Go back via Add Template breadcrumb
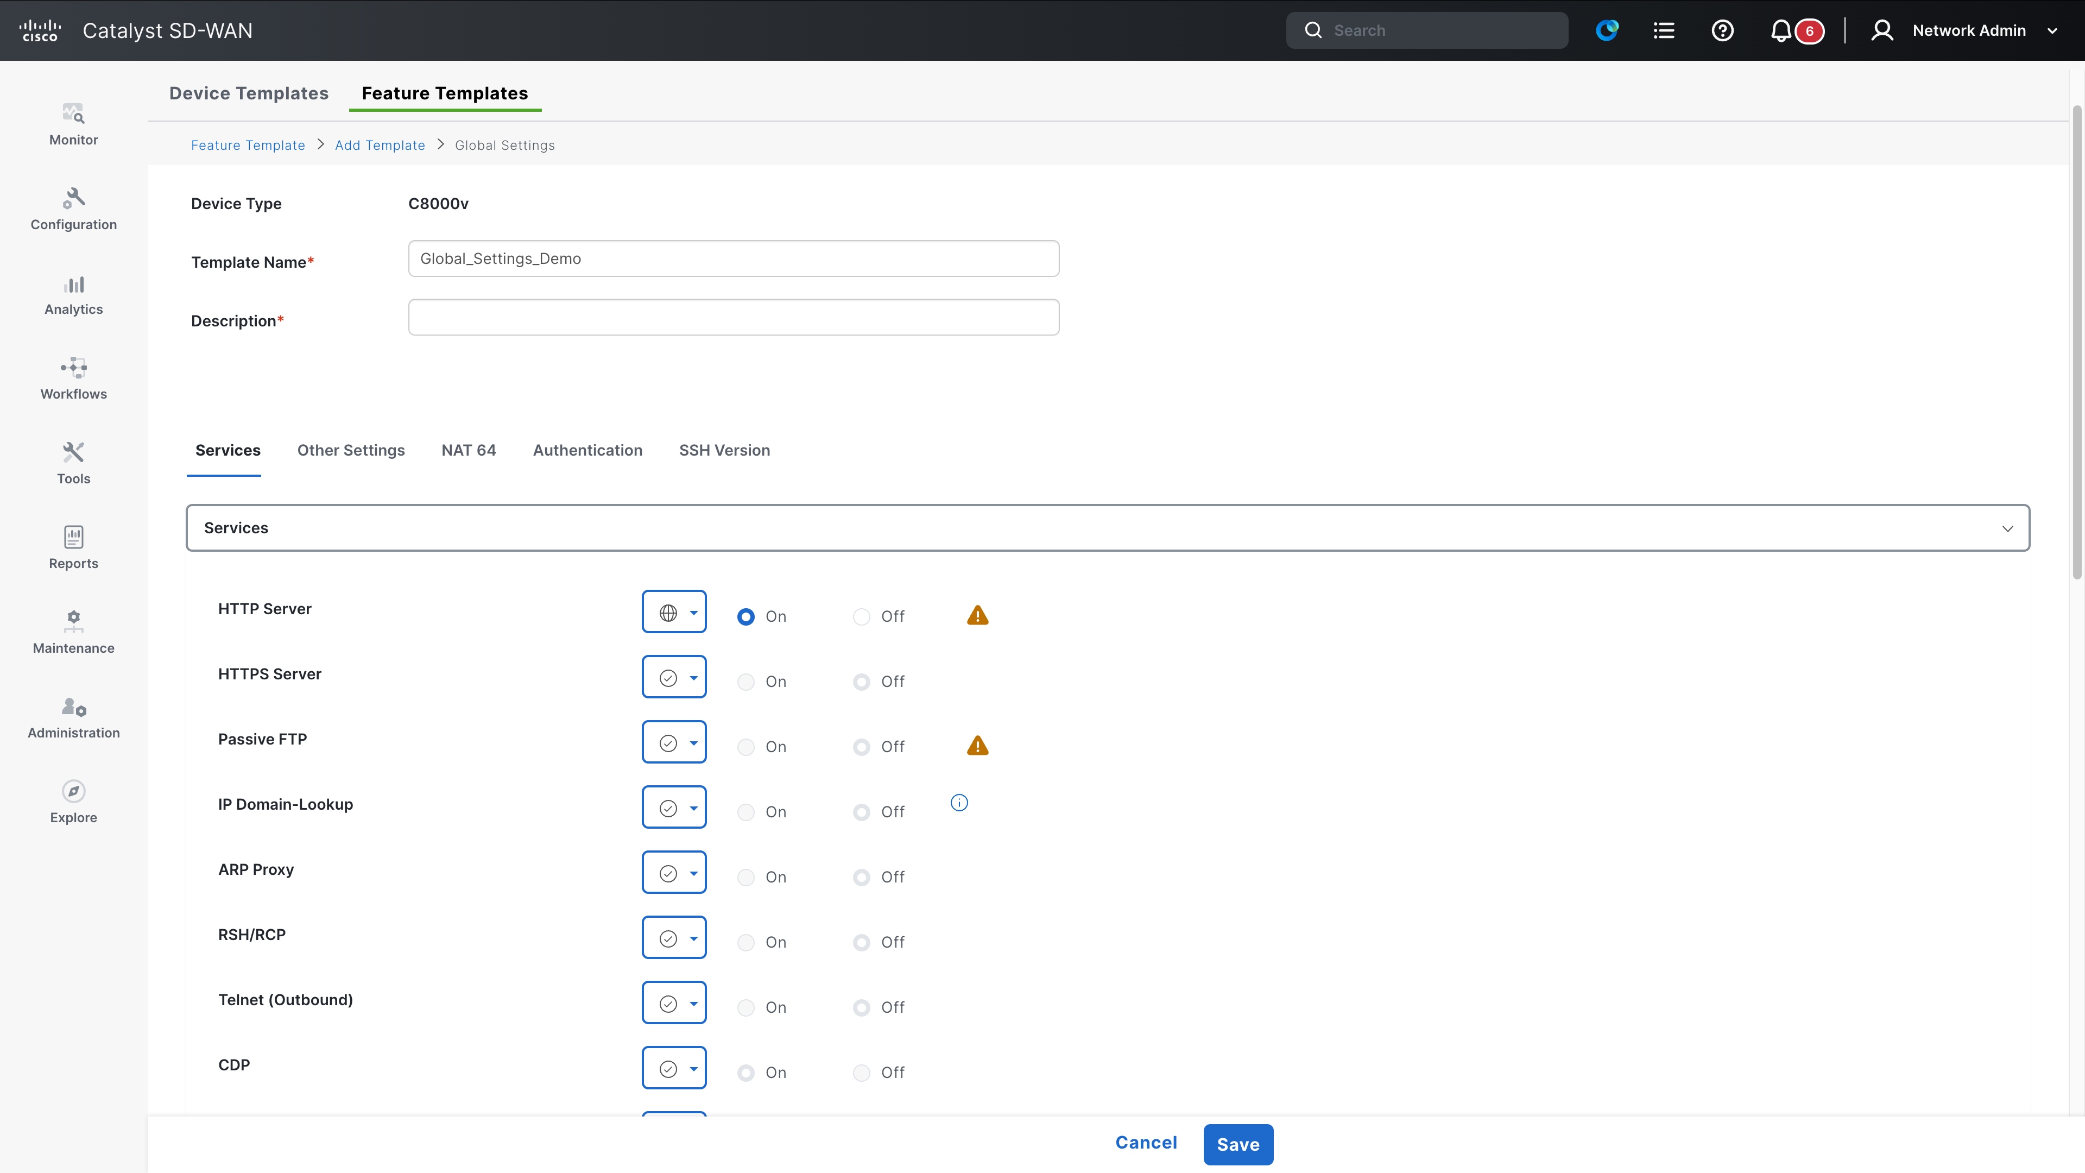Viewport: 2085px width, 1173px height. click(x=380, y=145)
